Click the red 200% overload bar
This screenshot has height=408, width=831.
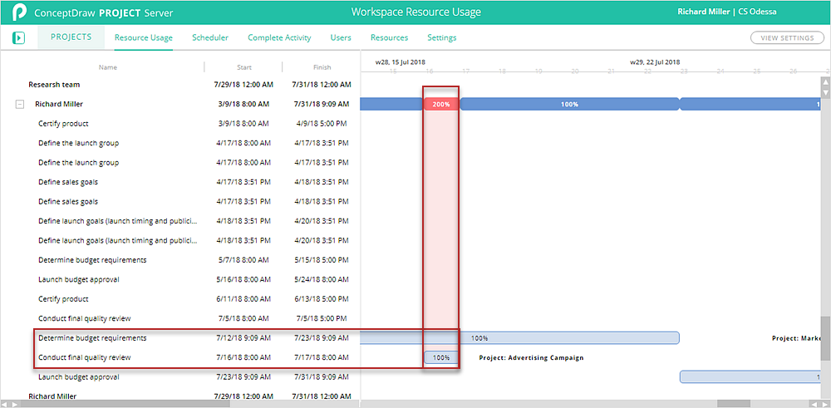pyautogui.click(x=440, y=105)
